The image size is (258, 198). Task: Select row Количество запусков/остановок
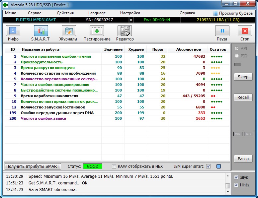pyautogui.click(x=117, y=107)
